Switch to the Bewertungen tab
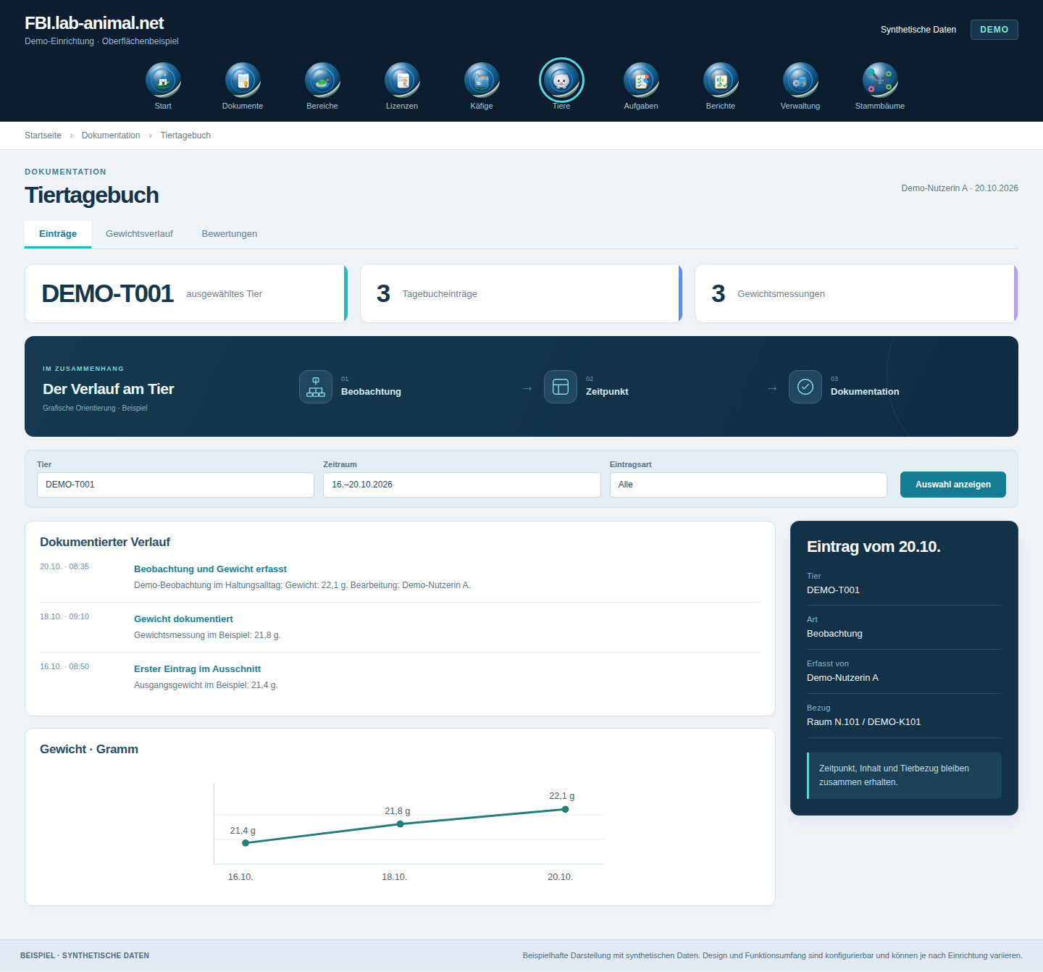Image resolution: width=1043 pixels, height=972 pixels. (x=230, y=234)
